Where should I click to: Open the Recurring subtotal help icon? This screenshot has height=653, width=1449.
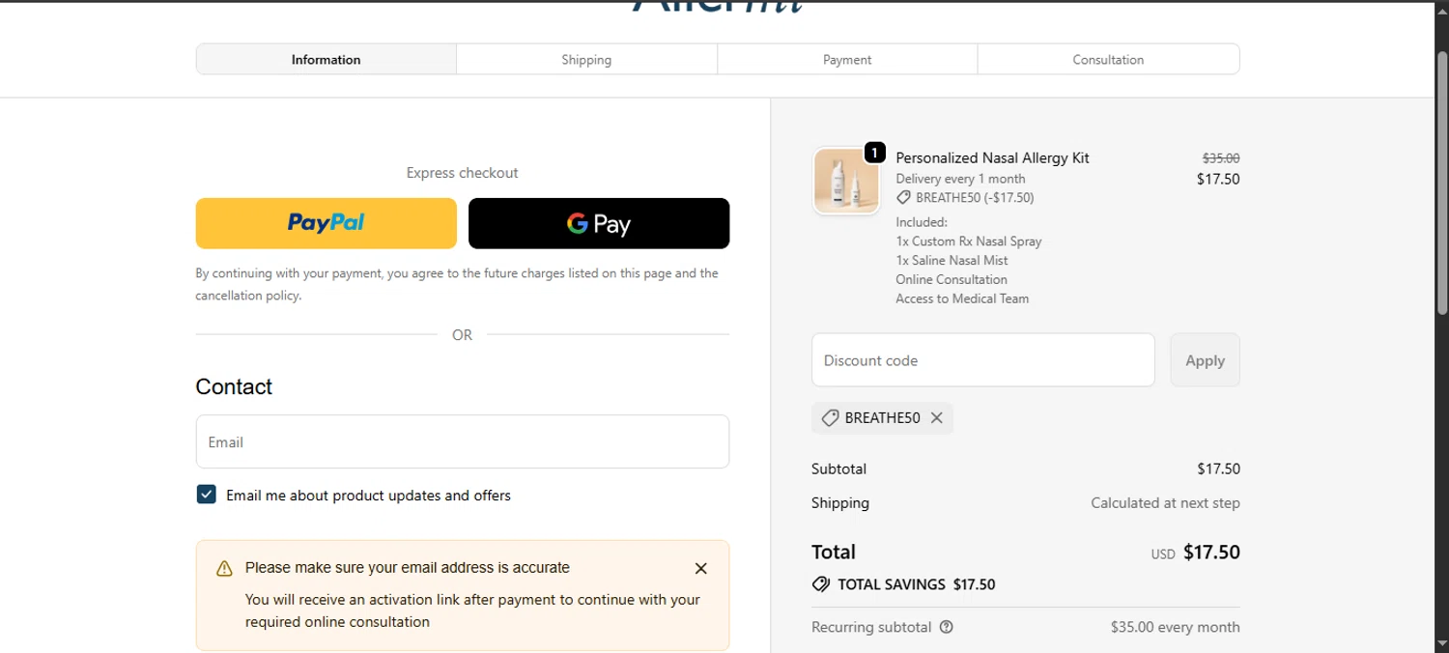[x=947, y=627]
